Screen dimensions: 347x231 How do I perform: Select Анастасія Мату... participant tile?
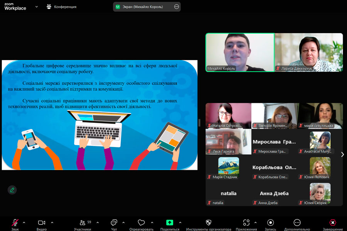(x=320, y=141)
